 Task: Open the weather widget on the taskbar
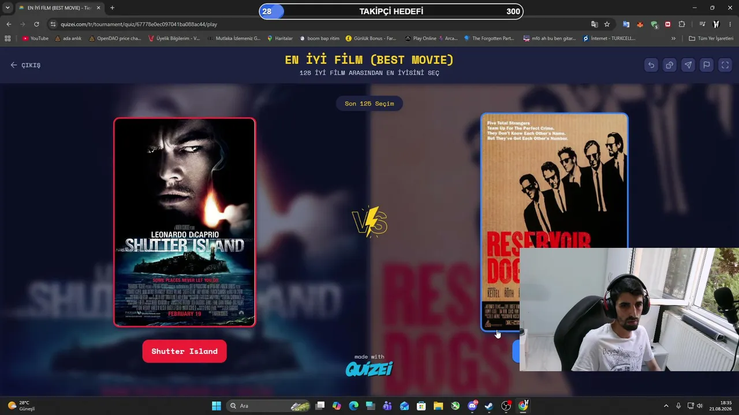[x=21, y=406]
